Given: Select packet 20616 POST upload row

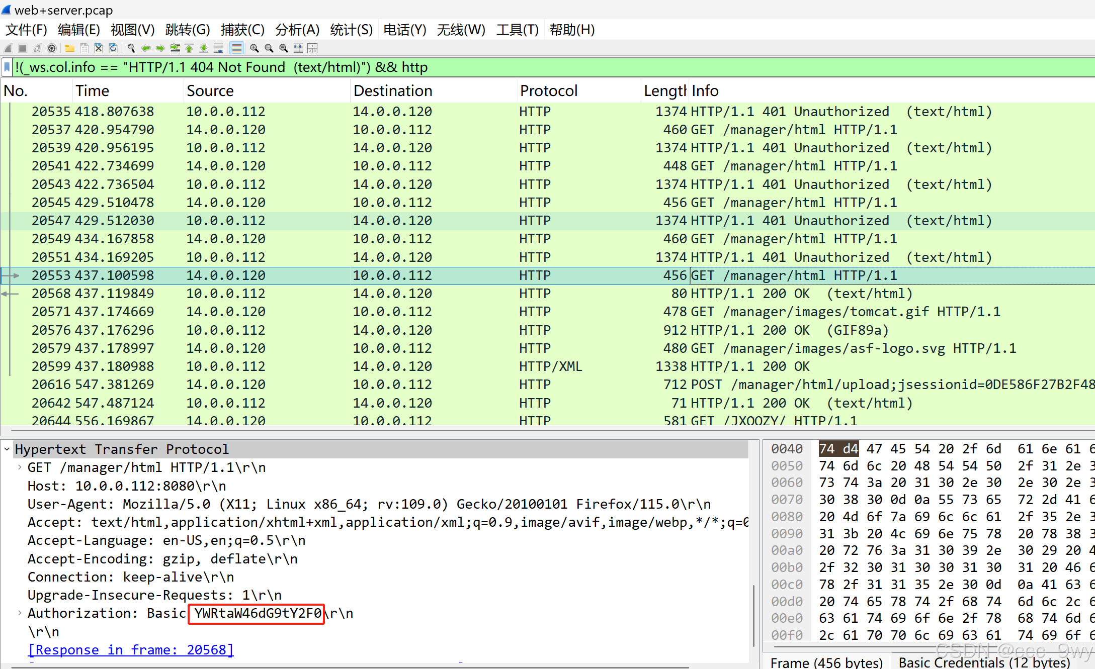Looking at the screenshot, I should 503,385.
